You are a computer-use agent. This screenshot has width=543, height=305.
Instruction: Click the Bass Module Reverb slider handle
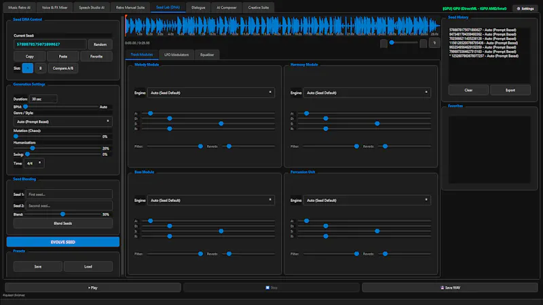click(x=229, y=253)
